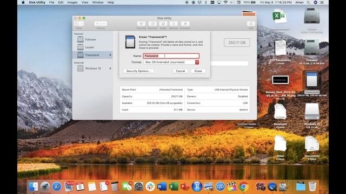Open the Window menu
The image size is (346, 194).
pyautogui.click(x=98, y=2)
